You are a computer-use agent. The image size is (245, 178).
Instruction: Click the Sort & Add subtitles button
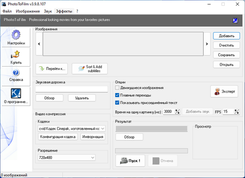(x=90, y=69)
